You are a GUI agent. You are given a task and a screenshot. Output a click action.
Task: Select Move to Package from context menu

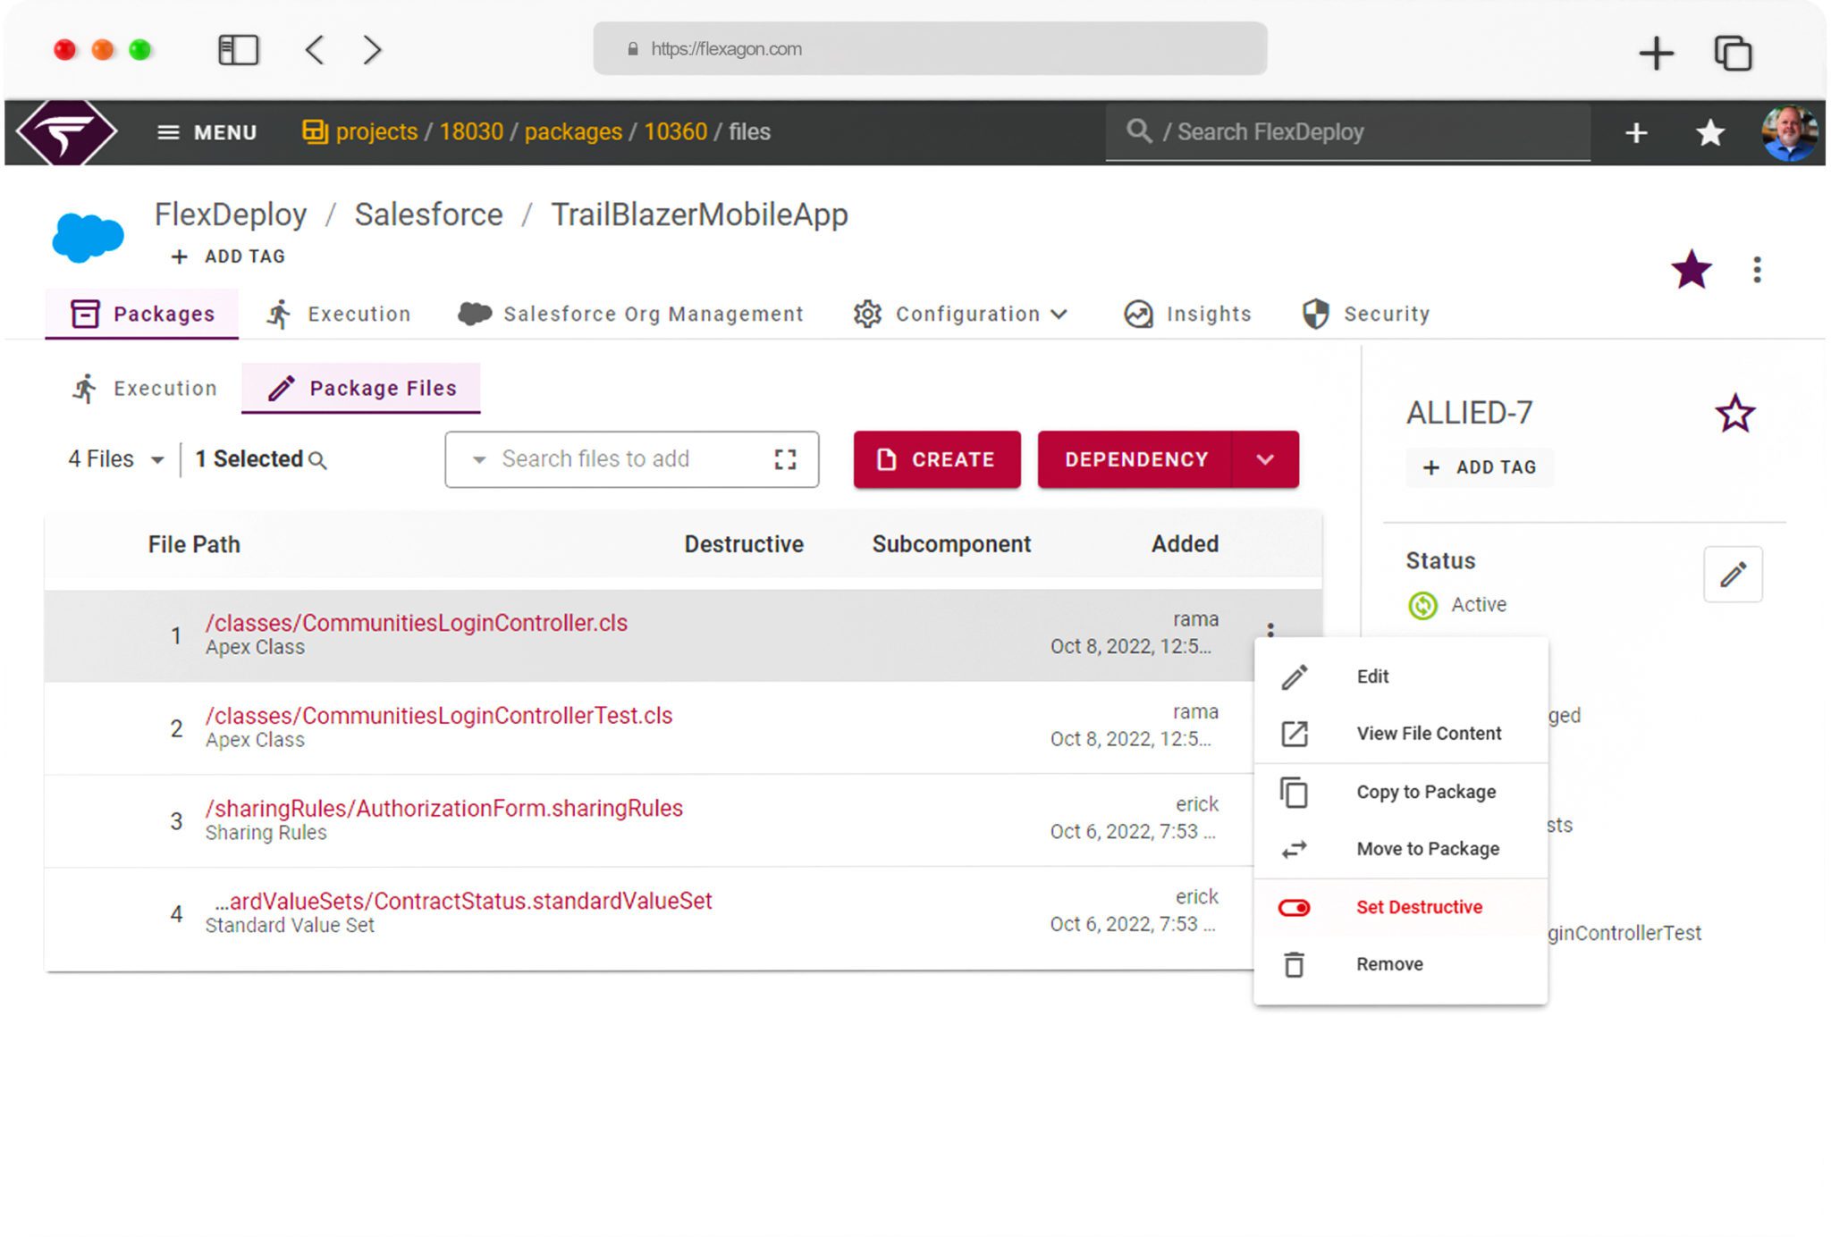[x=1427, y=849]
